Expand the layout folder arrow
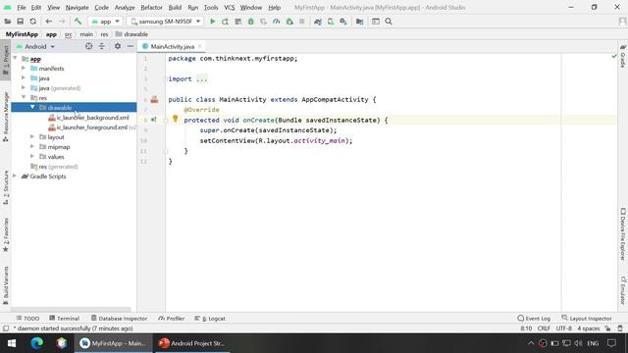This screenshot has height=353, width=628. [32, 136]
